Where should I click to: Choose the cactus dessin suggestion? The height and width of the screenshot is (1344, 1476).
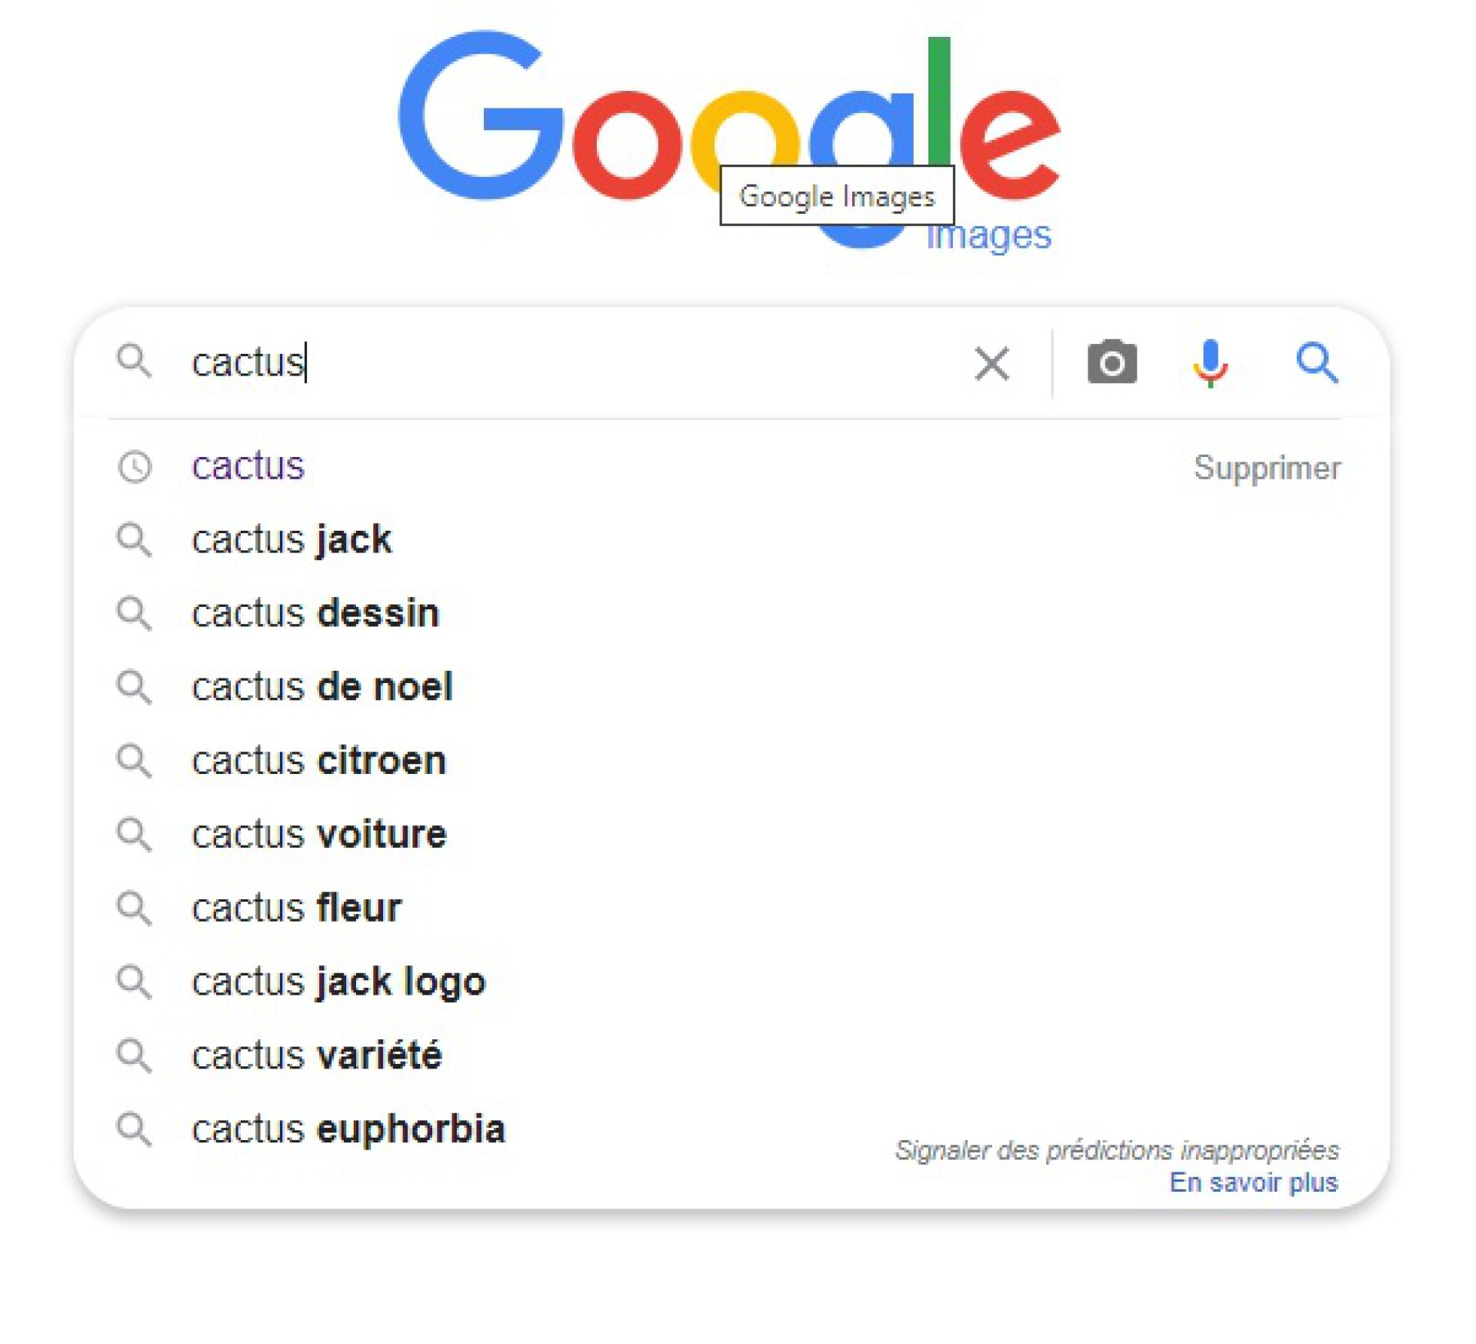[x=315, y=613]
